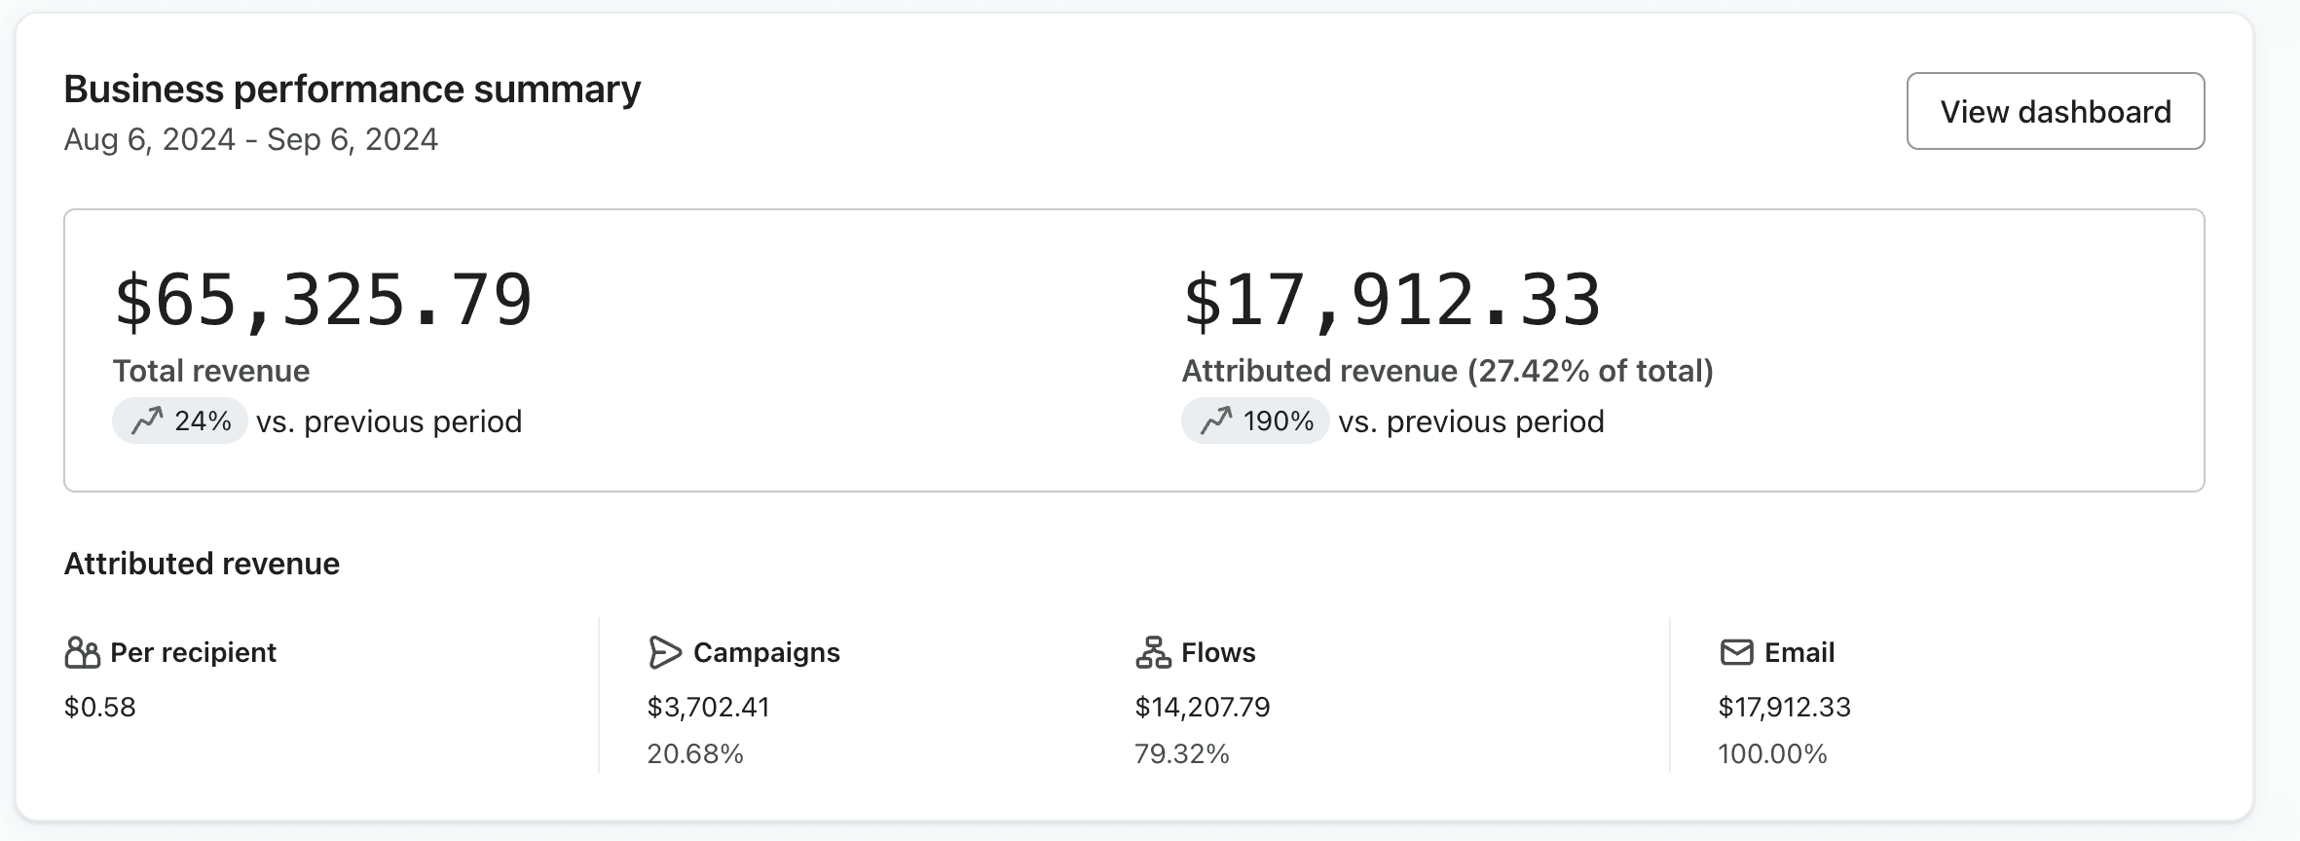Click the 24% change badge

pos(180,421)
